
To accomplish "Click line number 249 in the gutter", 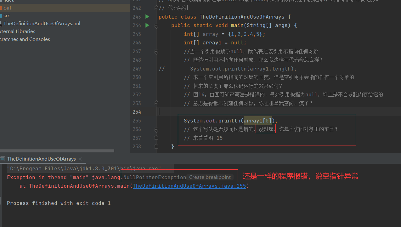I will coord(137,69).
